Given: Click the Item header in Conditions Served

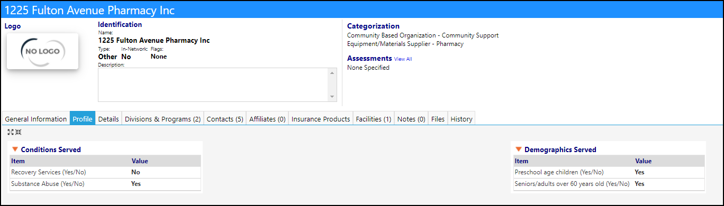Looking at the screenshot, I should (x=18, y=161).
